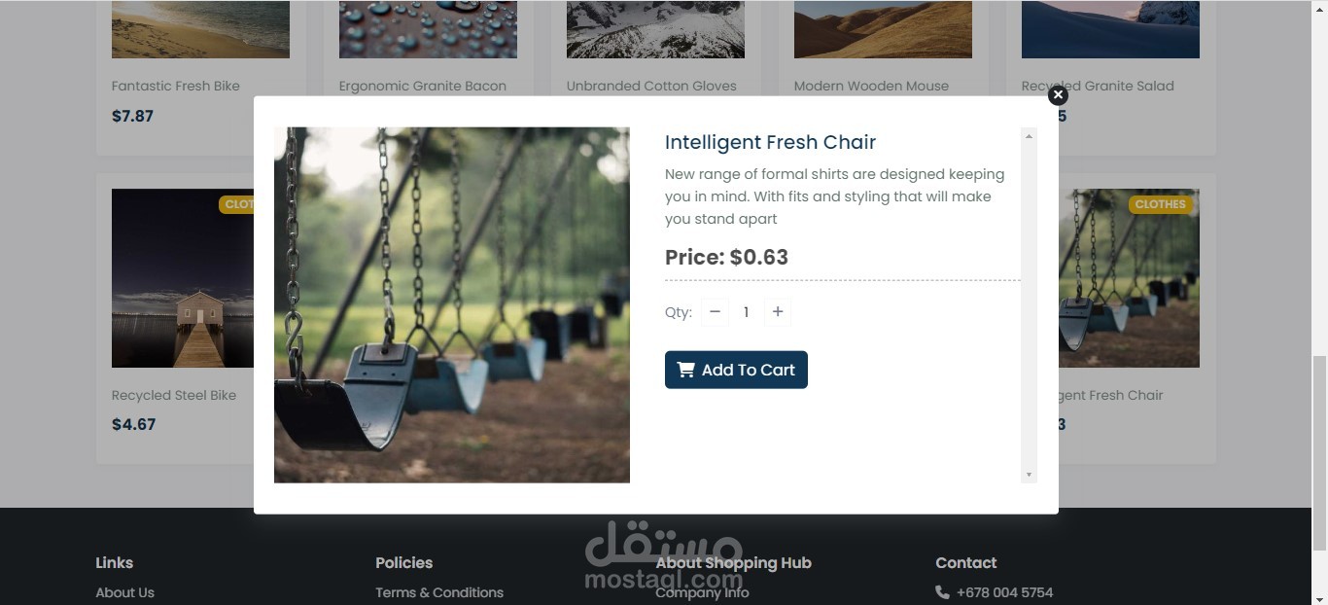Viewport: 1328px width, 605px height.
Task: Click the cart icon in Add To Cart
Action: pos(686,370)
